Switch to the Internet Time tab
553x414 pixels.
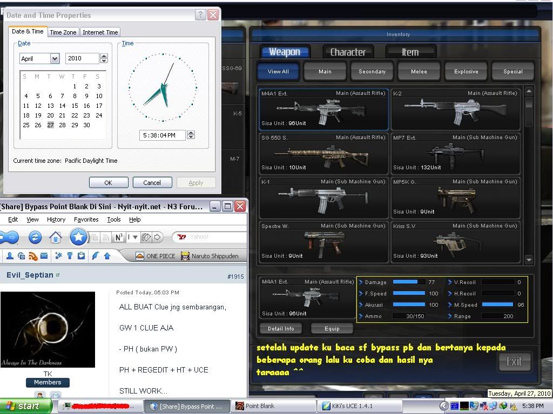[100, 32]
